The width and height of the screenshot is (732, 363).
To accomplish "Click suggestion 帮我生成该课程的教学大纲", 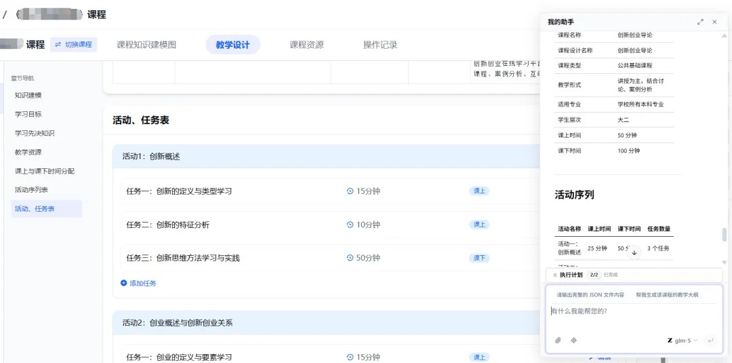I will tap(667, 294).
